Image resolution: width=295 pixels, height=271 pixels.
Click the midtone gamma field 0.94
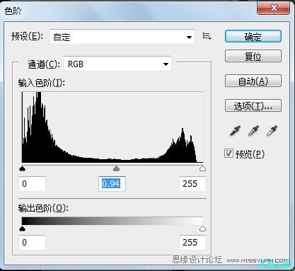tap(112, 183)
